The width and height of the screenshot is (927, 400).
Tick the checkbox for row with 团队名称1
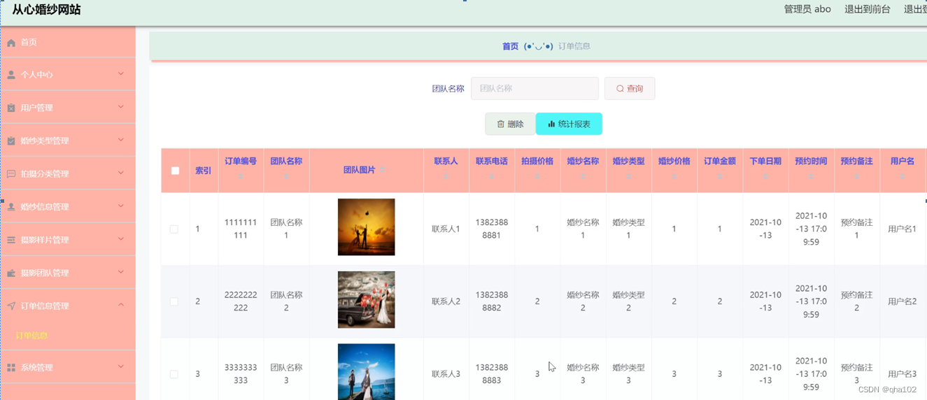(174, 229)
